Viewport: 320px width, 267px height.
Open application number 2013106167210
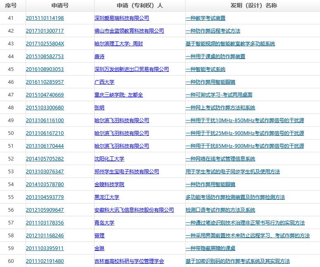point(45,133)
